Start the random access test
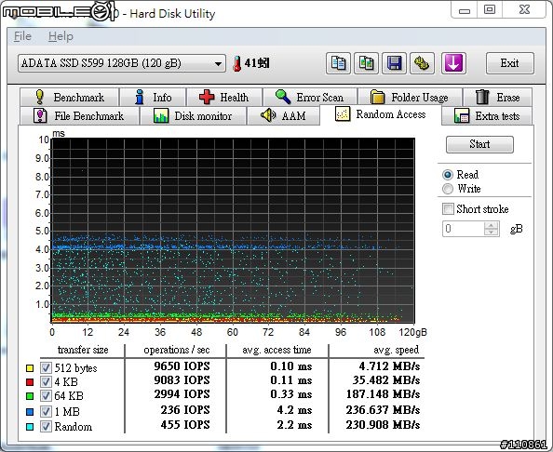Image resolution: width=553 pixels, height=452 pixels. [x=479, y=144]
